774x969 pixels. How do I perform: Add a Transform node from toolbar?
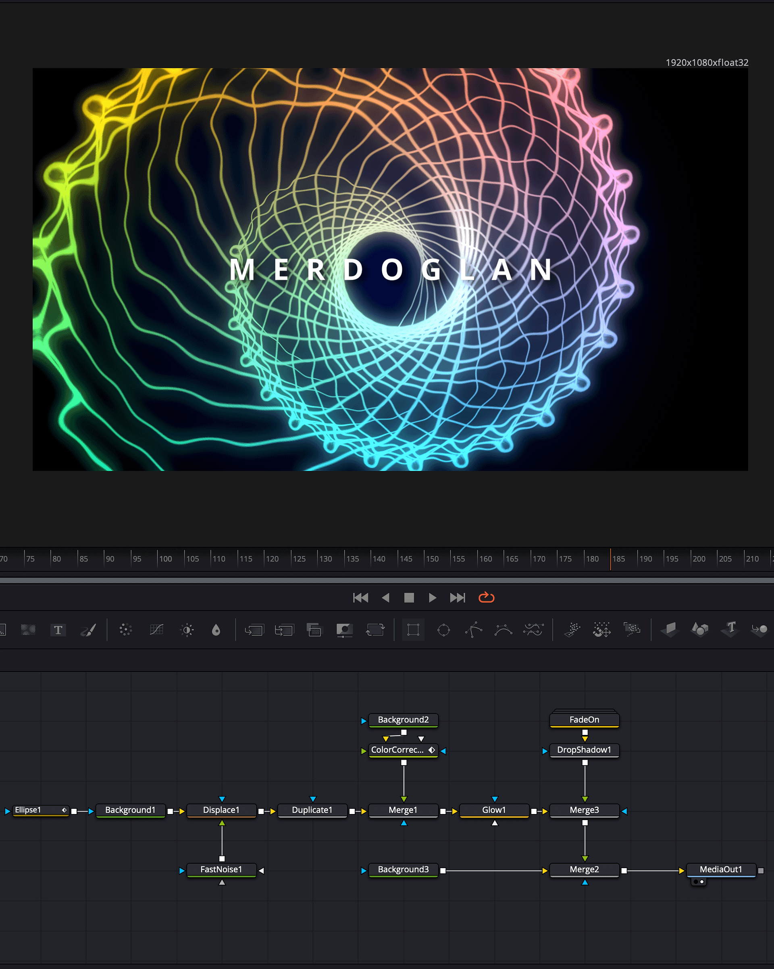tap(375, 630)
